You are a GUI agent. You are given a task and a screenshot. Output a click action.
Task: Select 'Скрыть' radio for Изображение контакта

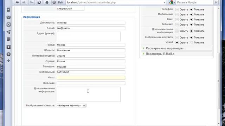[177, 37]
